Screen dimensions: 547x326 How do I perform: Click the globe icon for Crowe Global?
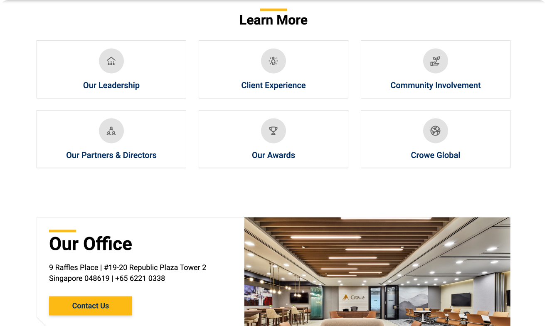[x=436, y=131]
